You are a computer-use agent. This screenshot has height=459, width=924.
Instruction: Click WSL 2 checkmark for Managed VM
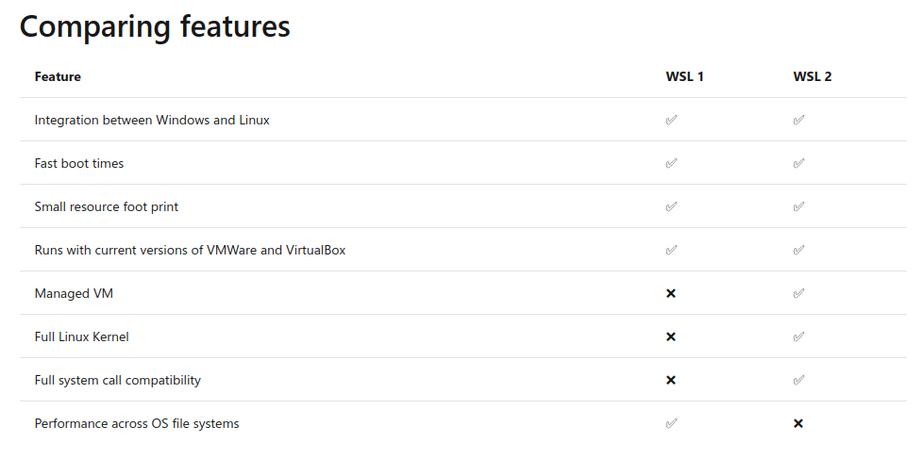tap(798, 293)
